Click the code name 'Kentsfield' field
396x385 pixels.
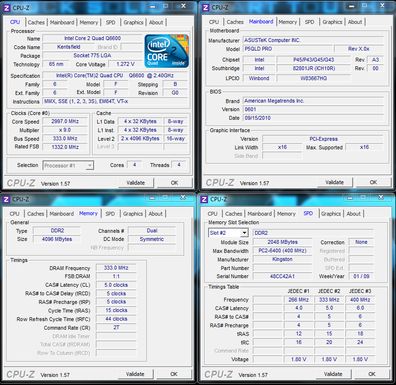pyautogui.click(x=69, y=47)
